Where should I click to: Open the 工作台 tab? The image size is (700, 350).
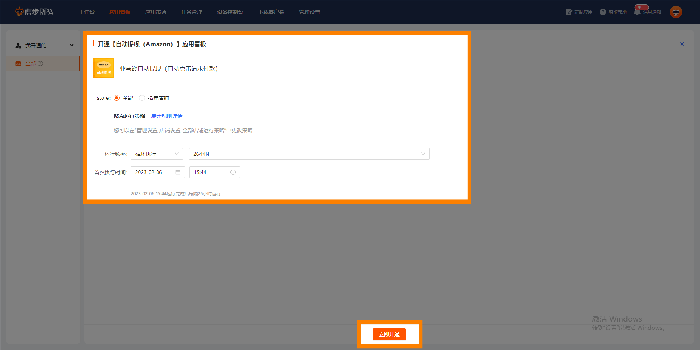point(87,12)
